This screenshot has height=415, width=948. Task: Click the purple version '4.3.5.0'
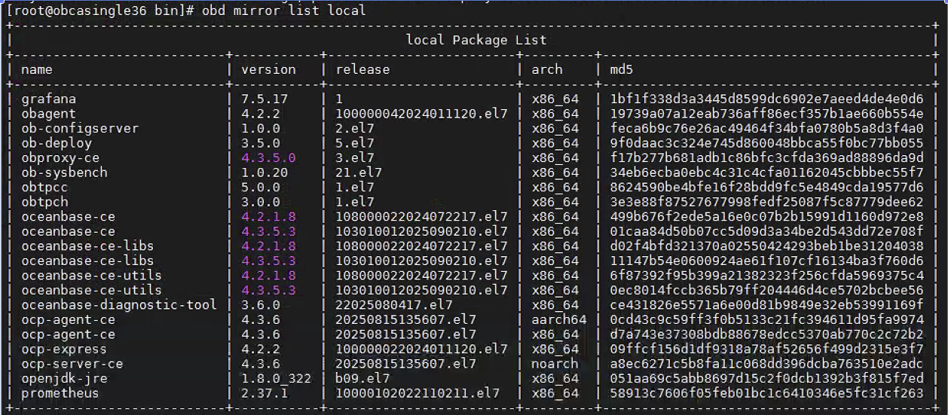pos(268,157)
